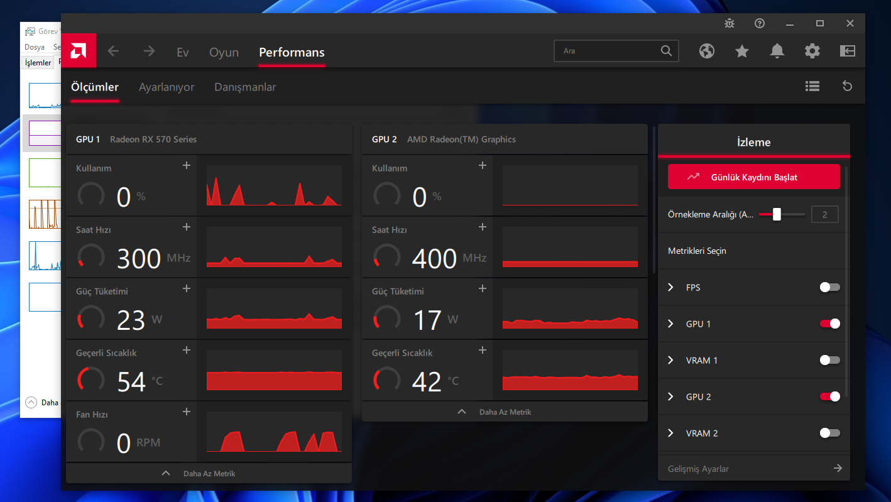Click the plus icon for GPU 1 Geçerli Sıcaklık
Viewport: 891px width, 502px height.
tap(187, 350)
